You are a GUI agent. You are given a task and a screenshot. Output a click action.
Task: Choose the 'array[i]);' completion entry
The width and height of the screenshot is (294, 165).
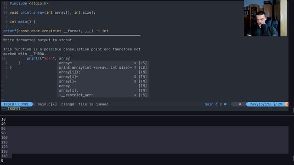pos(103,72)
